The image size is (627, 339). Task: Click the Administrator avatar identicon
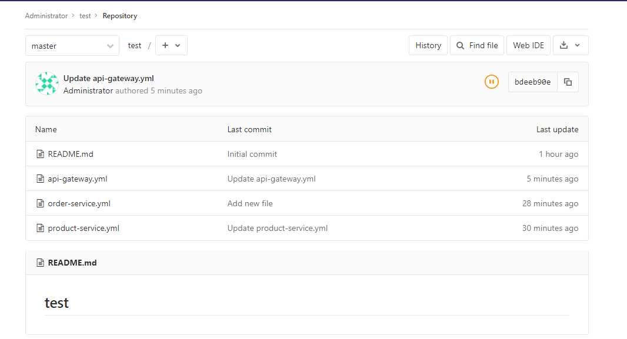pyautogui.click(x=46, y=83)
